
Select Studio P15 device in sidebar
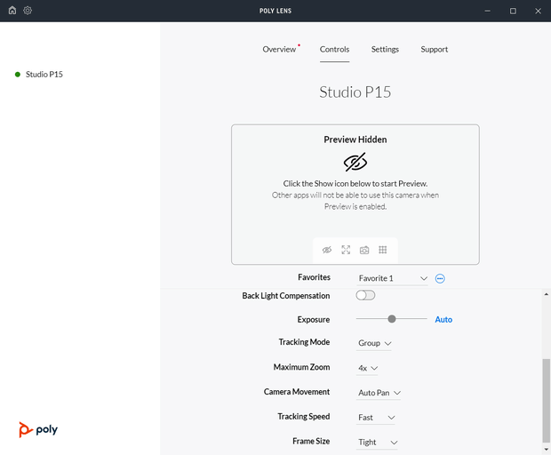tap(44, 74)
